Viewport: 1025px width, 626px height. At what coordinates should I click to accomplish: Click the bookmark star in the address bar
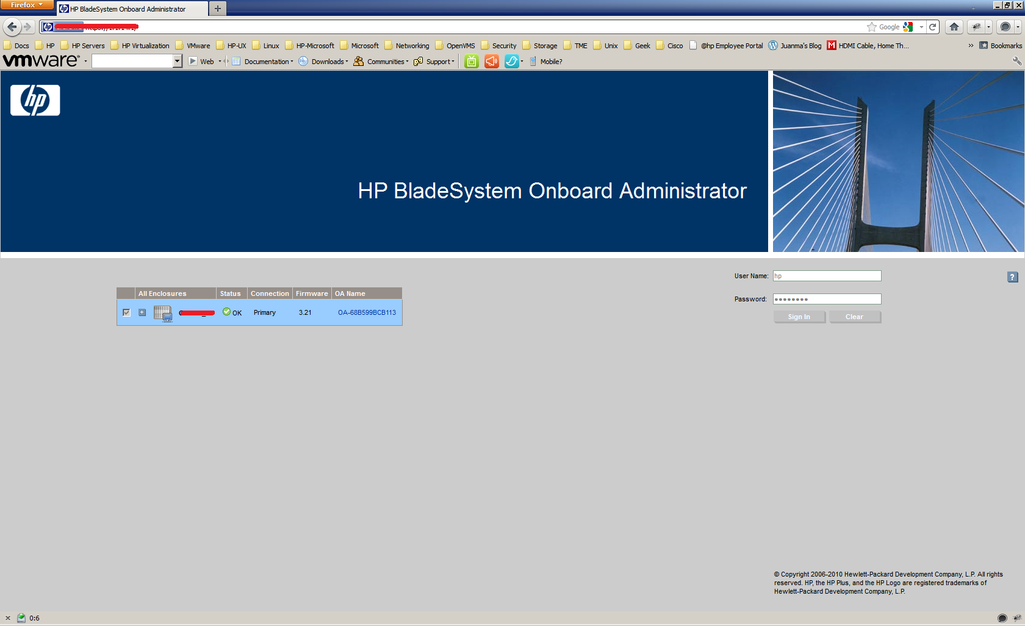click(871, 27)
